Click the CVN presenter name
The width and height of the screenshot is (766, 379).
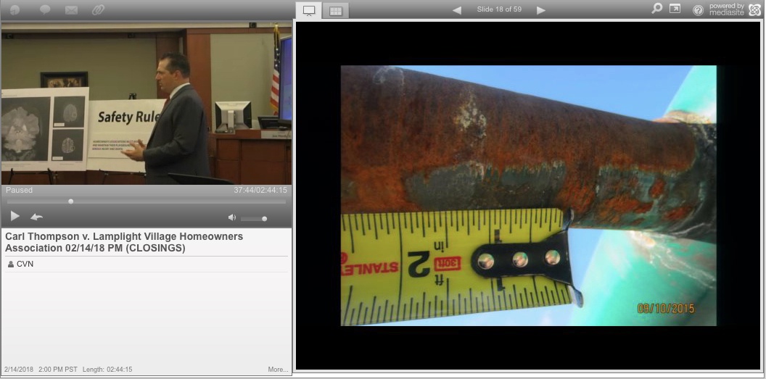pyautogui.click(x=25, y=264)
